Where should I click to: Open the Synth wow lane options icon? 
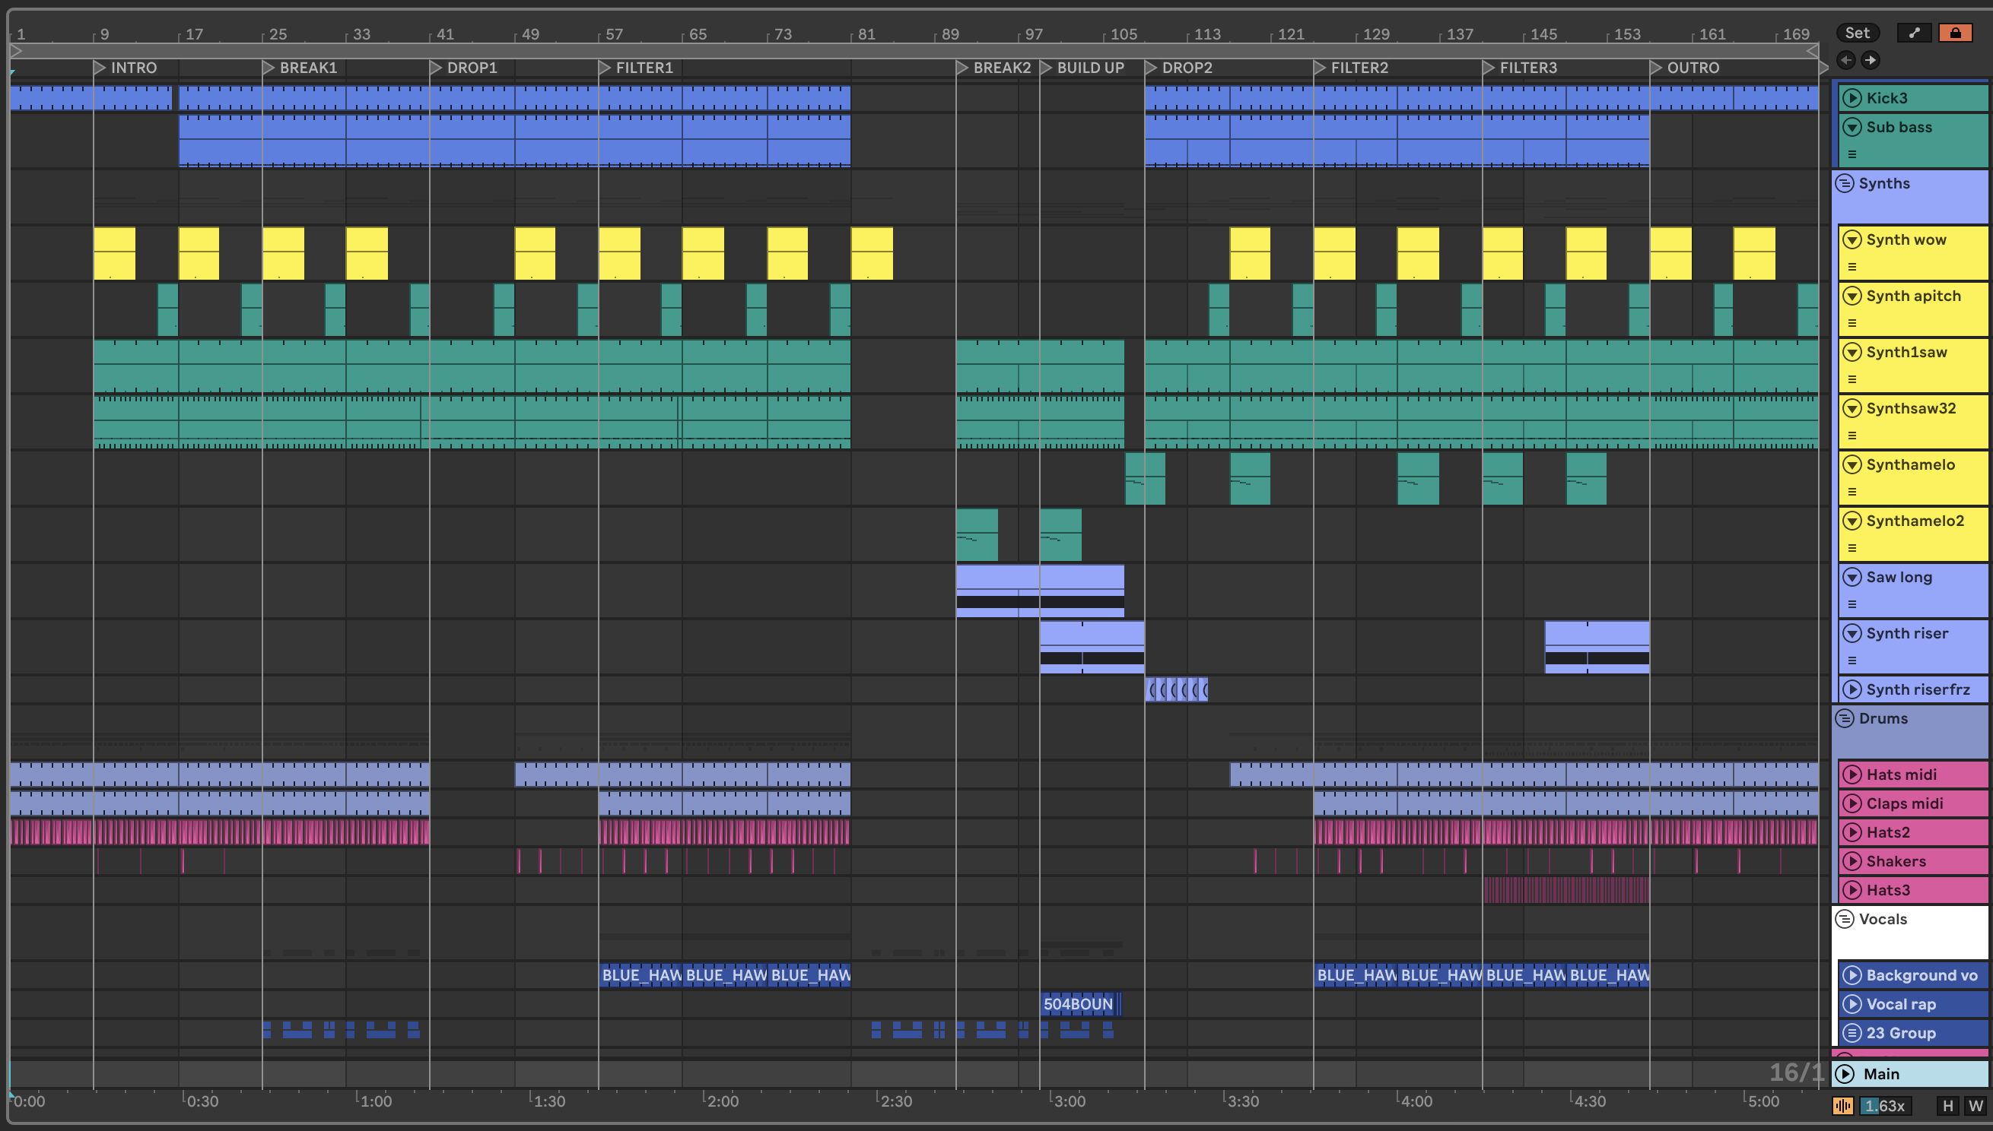(x=1852, y=267)
